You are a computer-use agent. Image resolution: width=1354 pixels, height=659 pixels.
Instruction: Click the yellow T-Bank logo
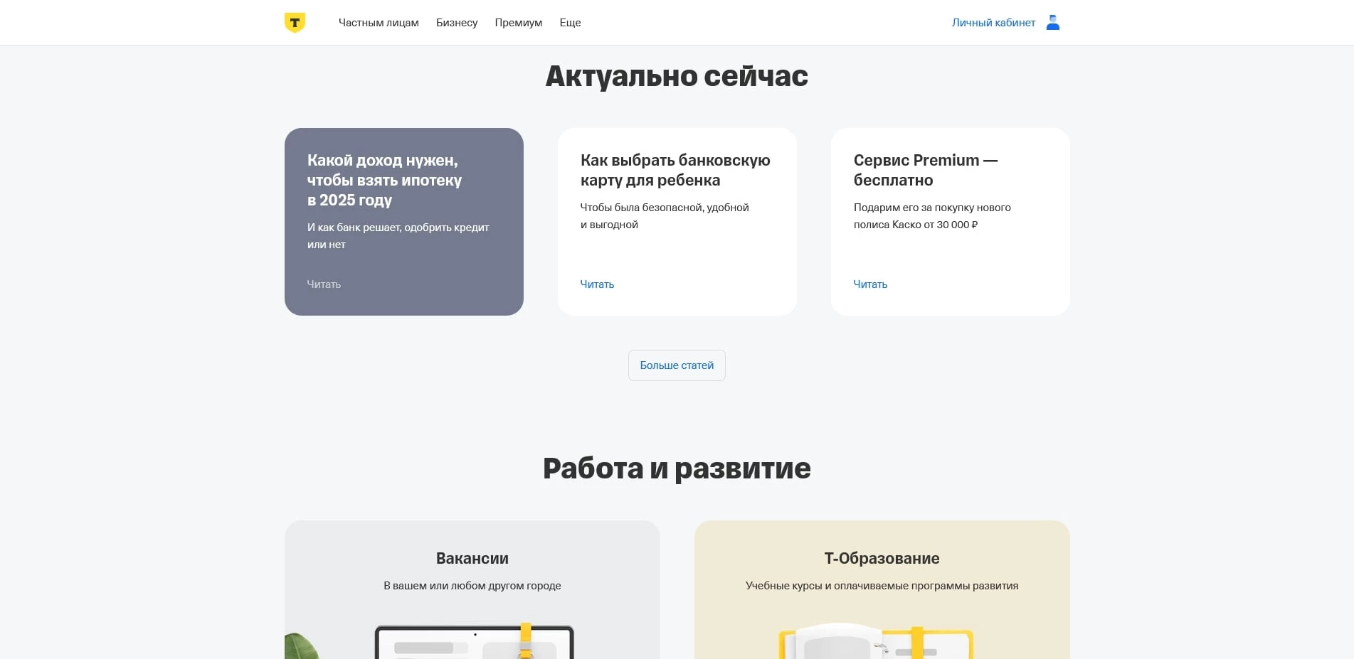293,22
